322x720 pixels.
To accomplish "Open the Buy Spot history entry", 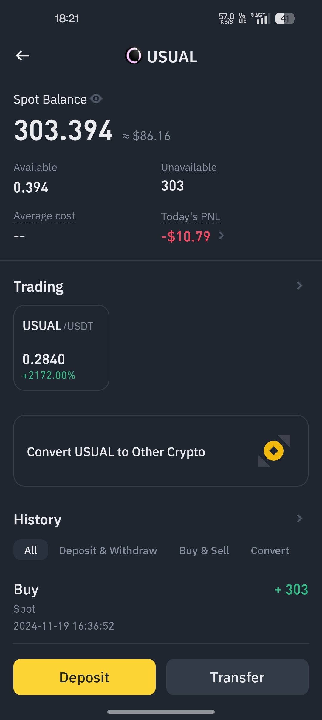I will click(x=161, y=607).
